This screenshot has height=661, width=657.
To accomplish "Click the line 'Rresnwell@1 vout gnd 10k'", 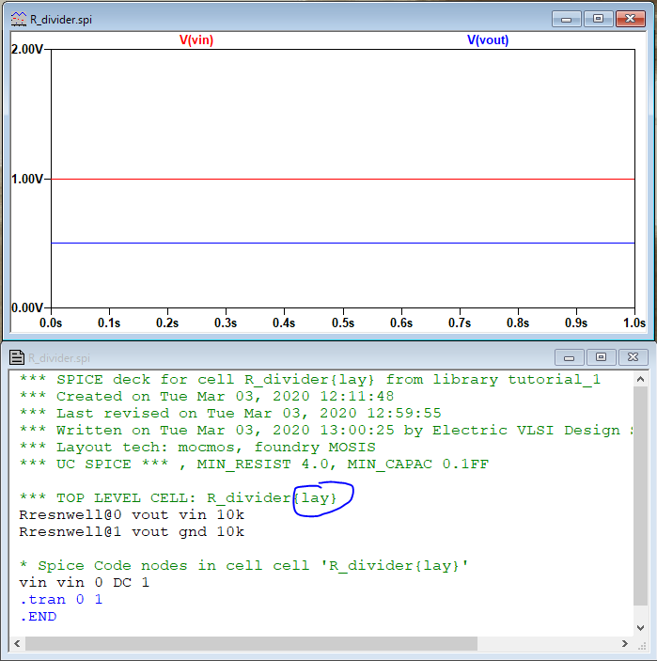I will (x=132, y=532).
